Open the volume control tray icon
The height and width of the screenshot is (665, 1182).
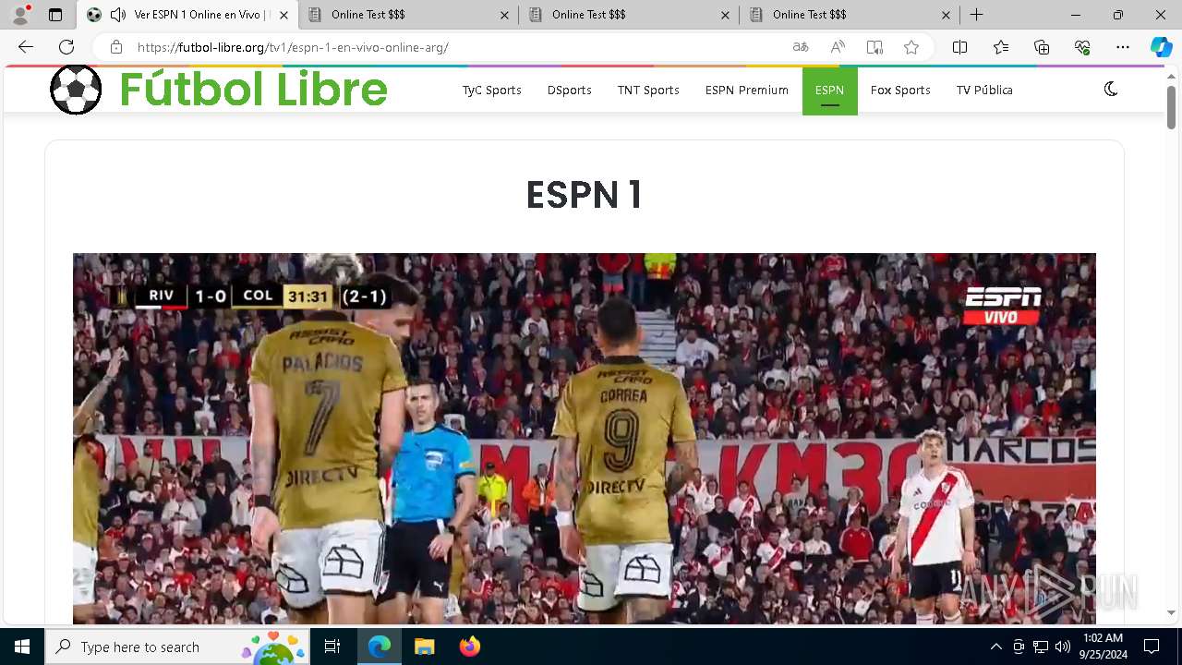point(1063,647)
